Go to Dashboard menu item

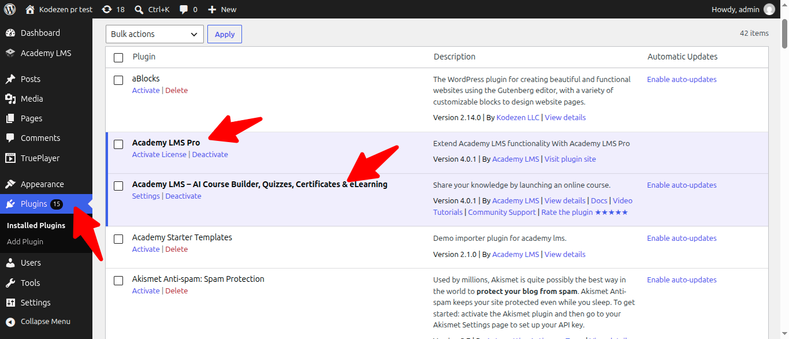(x=46, y=33)
